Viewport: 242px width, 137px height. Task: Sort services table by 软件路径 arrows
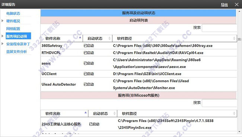[x=234, y=113]
